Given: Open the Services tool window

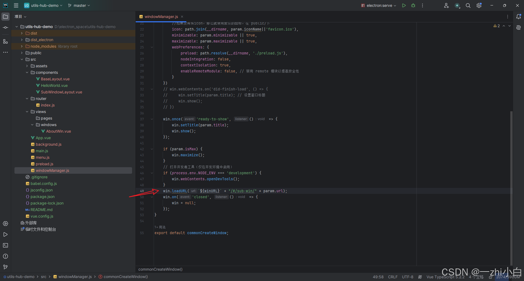Looking at the screenshot, I should click(x=5, y=224).
